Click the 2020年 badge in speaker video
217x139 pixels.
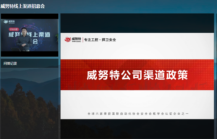[14, 29]
